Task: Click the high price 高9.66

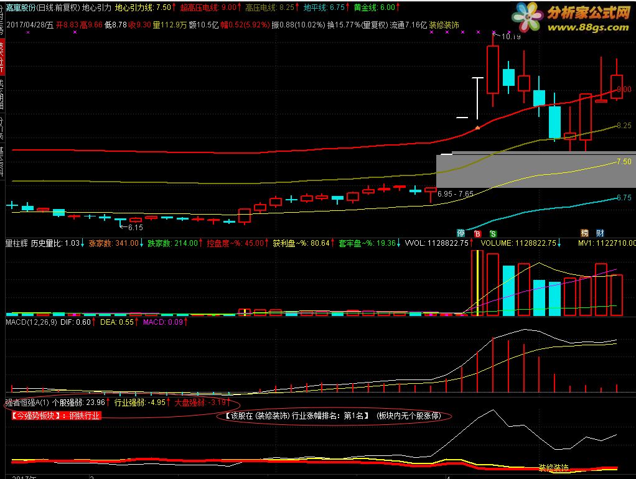Action: tap(91, 25)
